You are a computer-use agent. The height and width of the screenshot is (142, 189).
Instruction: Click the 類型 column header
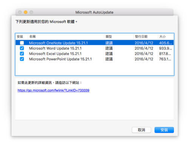[119, 37]
